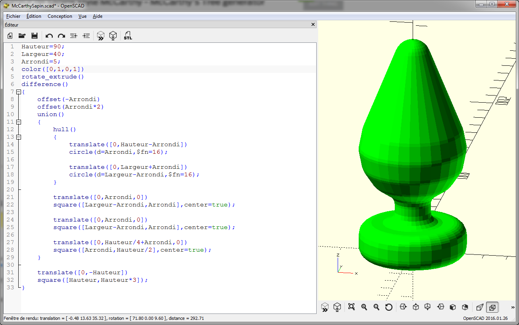Create a new file from editor toolbar
Screen dimensions: 519x325
[x=10, y=36]
